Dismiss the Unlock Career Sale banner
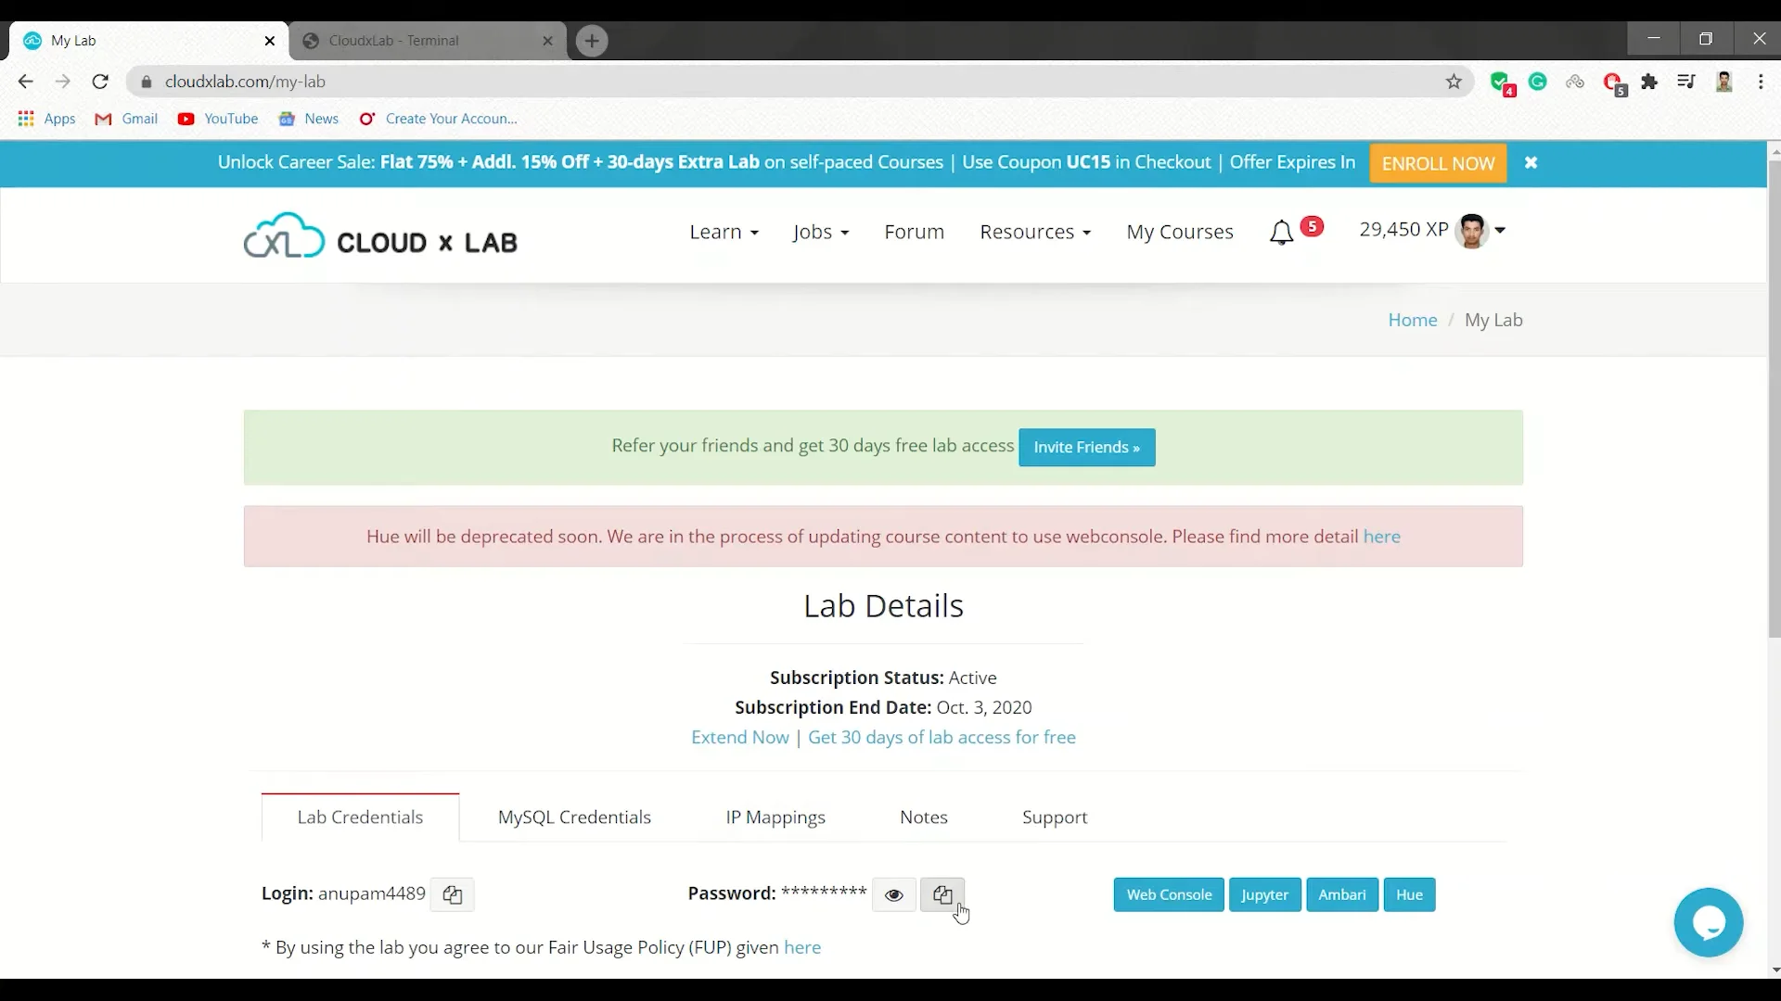The width and height of the screenshot is (1781, 1001). [x=1531, y=162]
